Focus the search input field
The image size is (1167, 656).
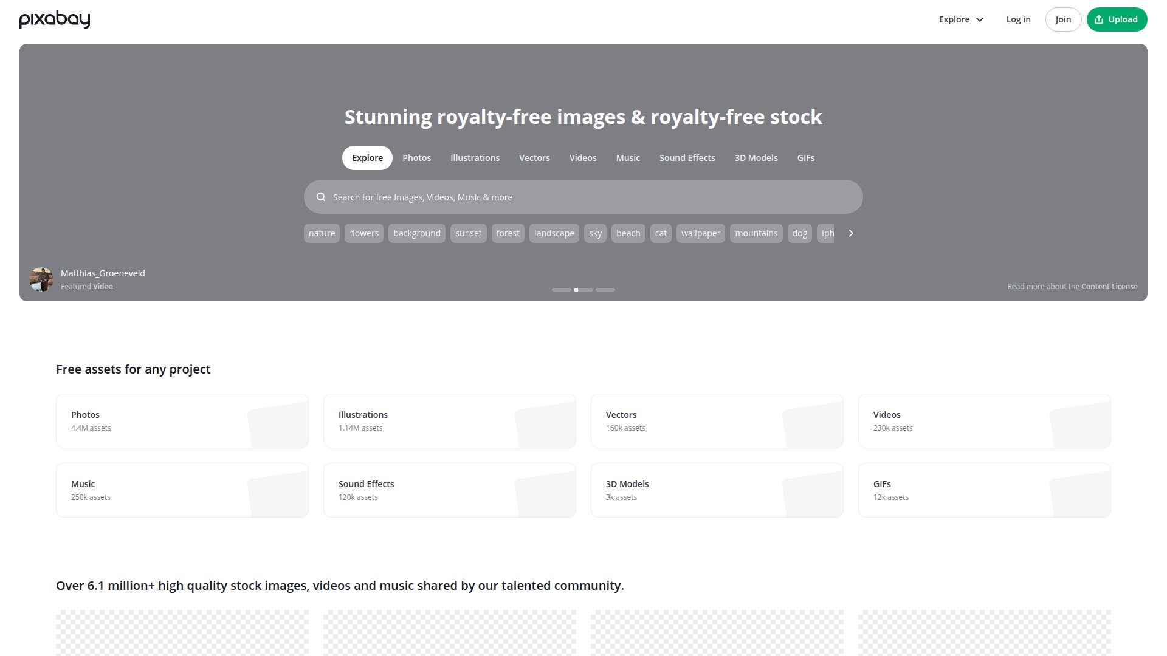pyautogui.click(x=583, y=197)
